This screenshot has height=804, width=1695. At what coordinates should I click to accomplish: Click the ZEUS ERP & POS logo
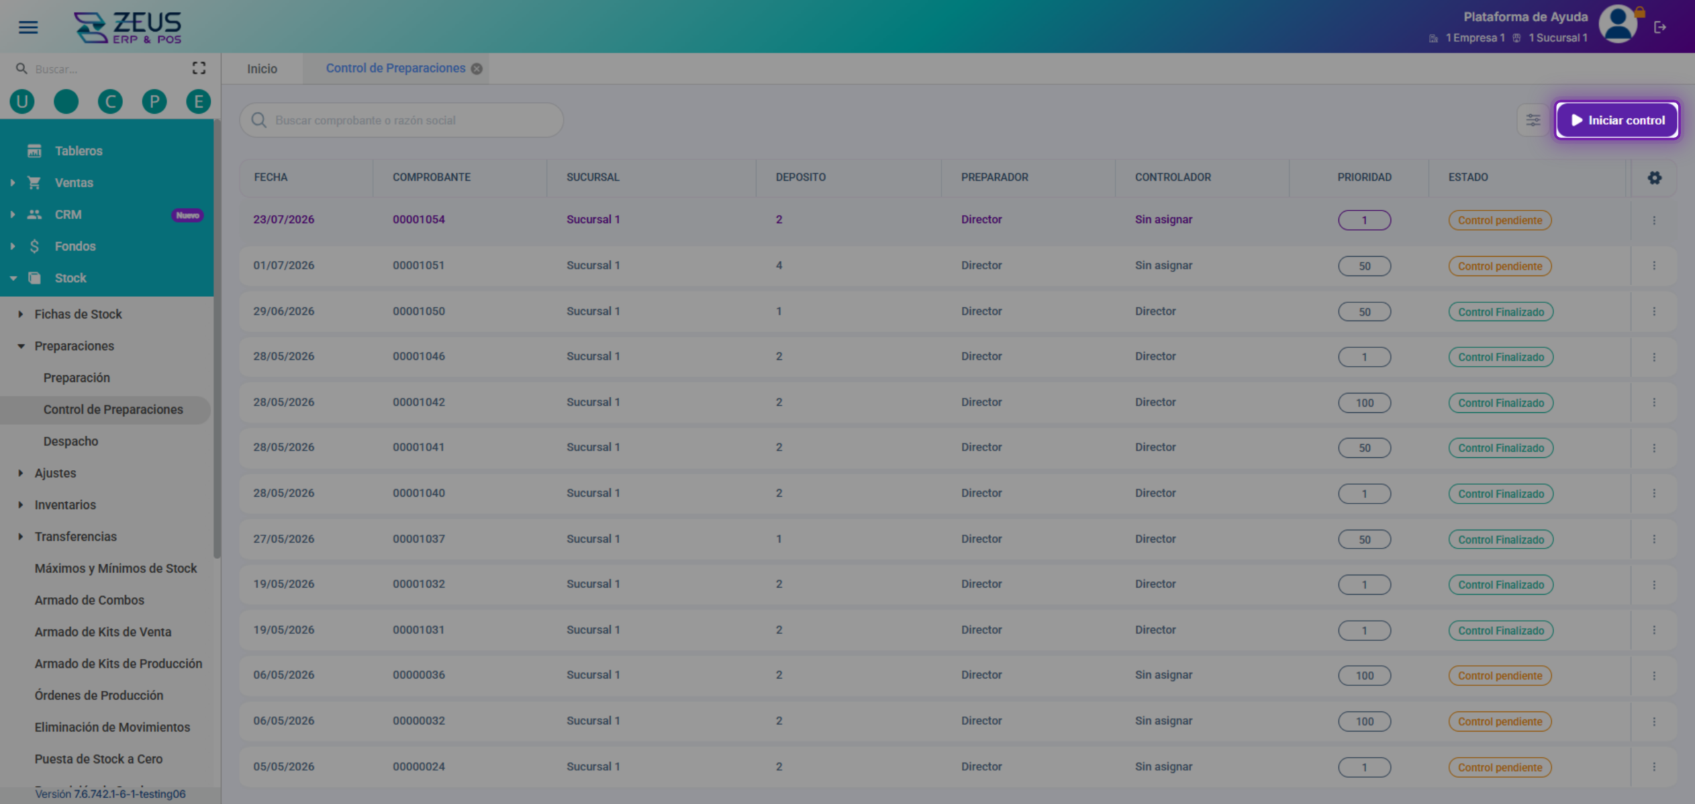pyautogui.click(x=128, y=27)
